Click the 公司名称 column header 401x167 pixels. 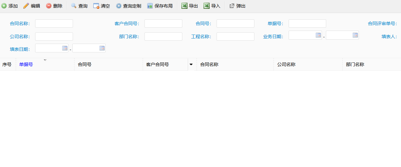click(x=308, y=64)
